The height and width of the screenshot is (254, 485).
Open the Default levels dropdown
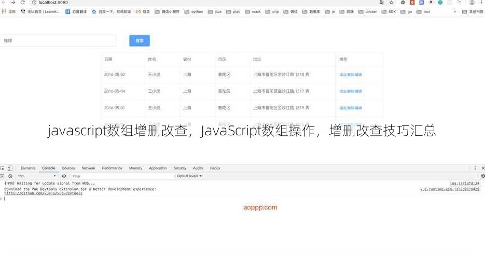coord(189,176)
